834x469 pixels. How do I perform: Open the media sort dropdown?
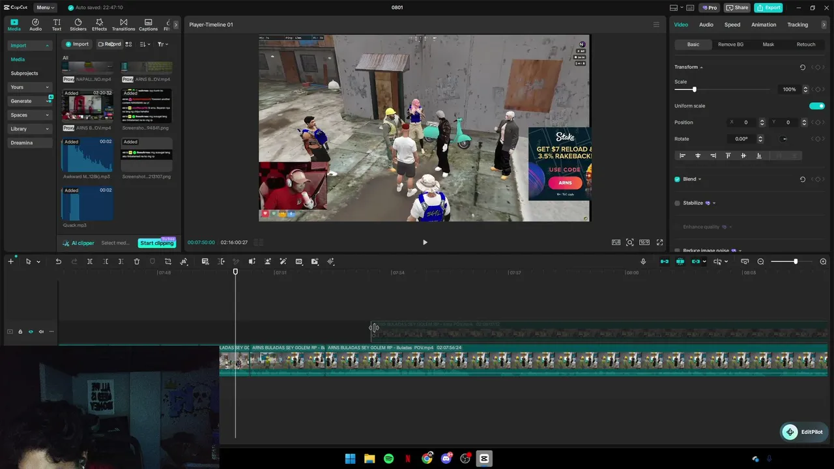145,44
